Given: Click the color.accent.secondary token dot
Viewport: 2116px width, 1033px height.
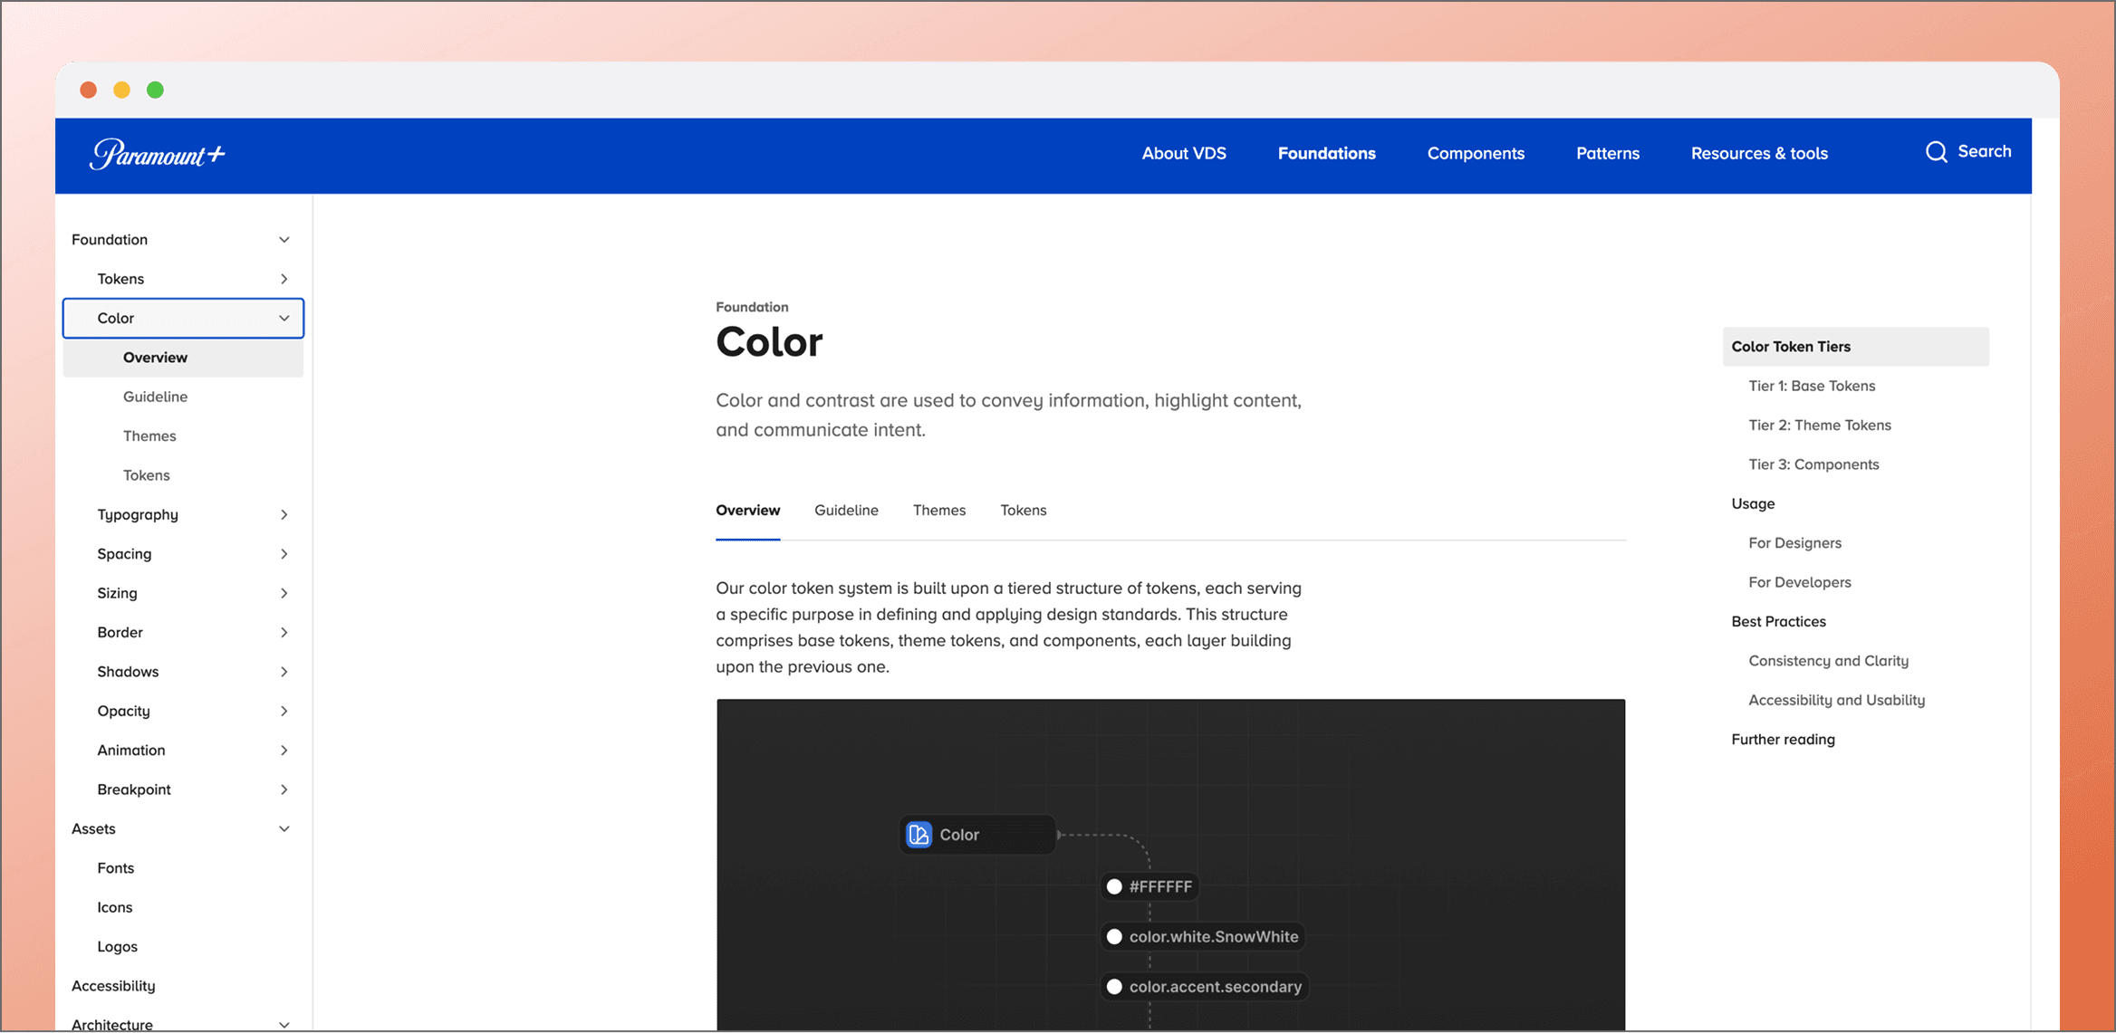Looking at the screenshot, I should 1114,987.
